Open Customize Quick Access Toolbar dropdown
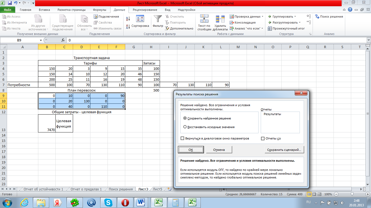Screen dimensions: 371x208 pyautogui.click(x=33, y=3)
